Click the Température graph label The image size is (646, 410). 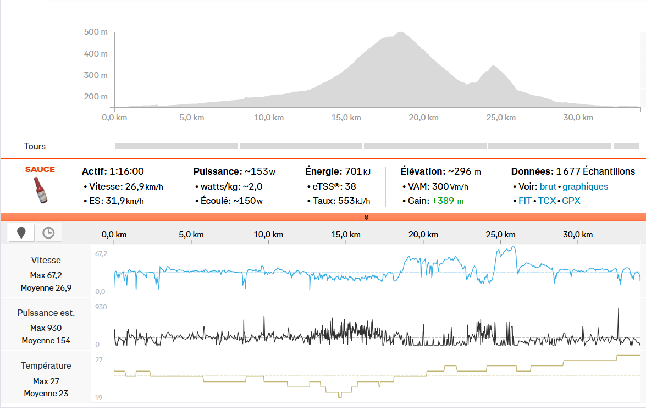pyautogui.click(x=46, y=365)
